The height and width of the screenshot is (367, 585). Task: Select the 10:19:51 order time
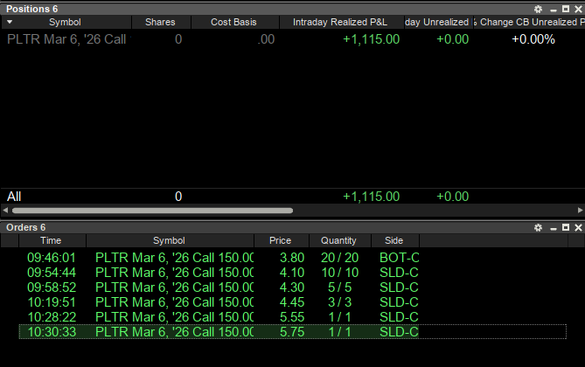click(x=52, y=302)
